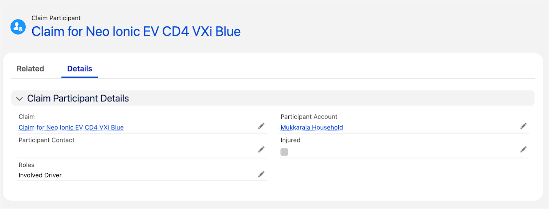Screen dimensions: 549x209
Task: Switch to the Related tab
Action: coord(30,69)
